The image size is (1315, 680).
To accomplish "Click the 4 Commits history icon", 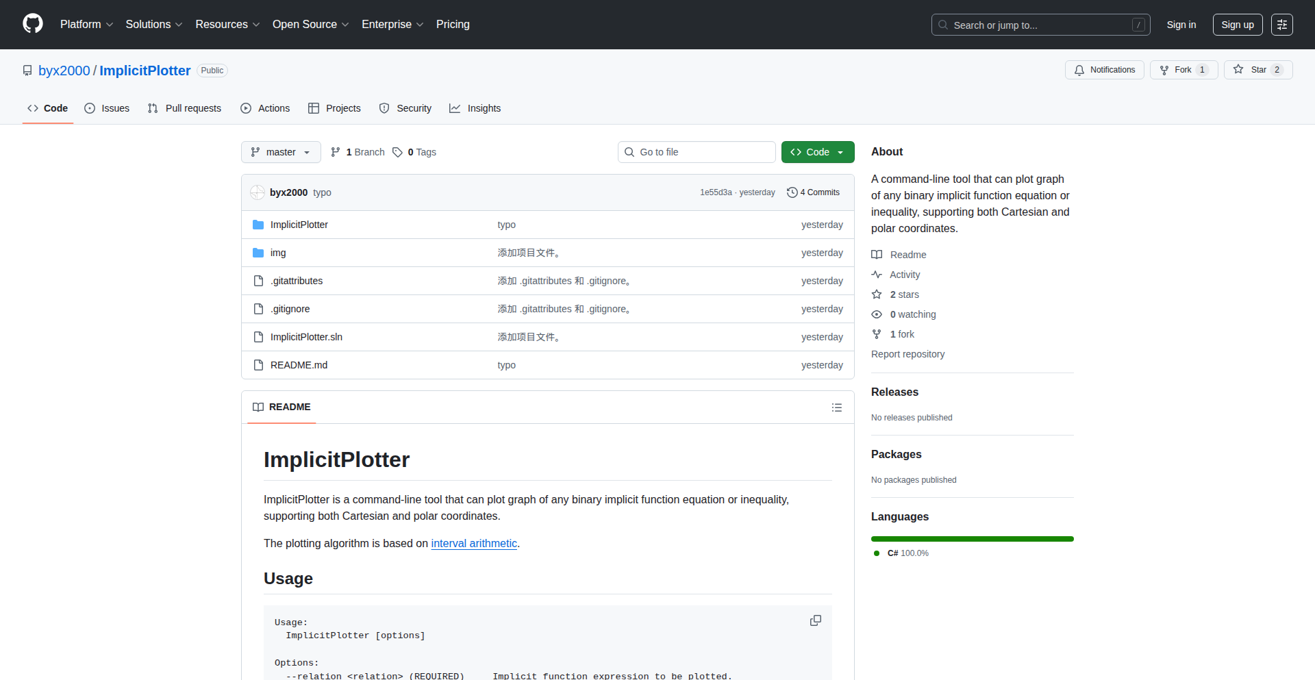I will point(792,192).
